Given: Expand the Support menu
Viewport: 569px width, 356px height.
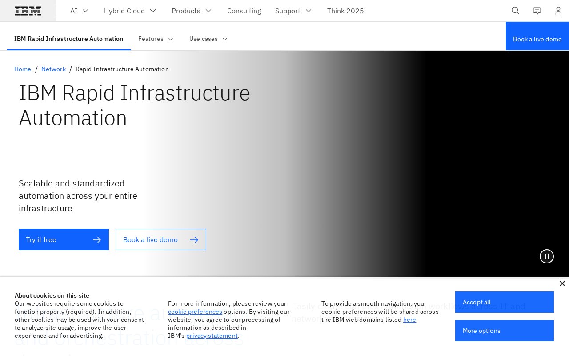Looking at the screenshot, I should pyautogui.click(x=293, y=11).
